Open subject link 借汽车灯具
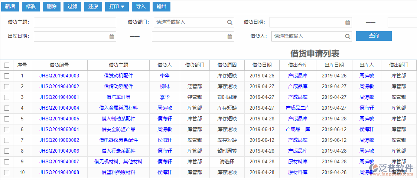 (x=118, y=97)
